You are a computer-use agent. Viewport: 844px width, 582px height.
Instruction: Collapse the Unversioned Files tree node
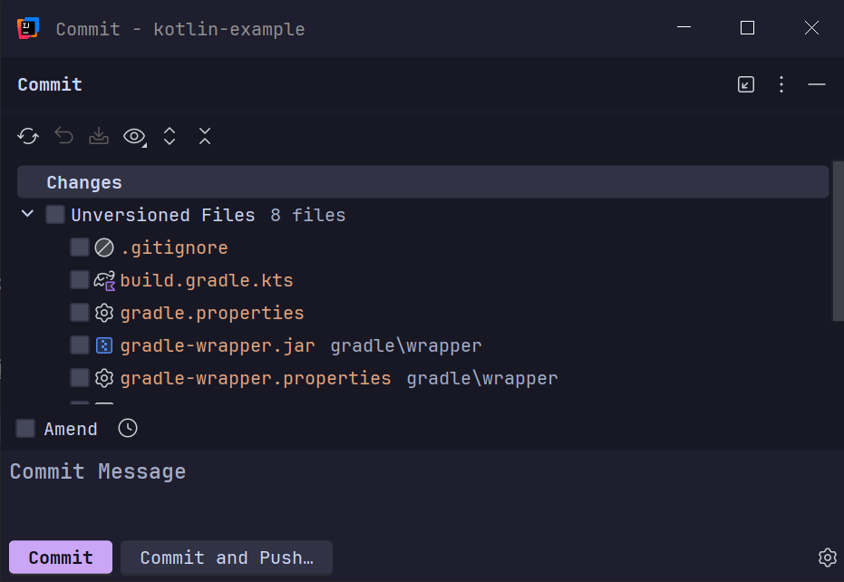point(25,215)
